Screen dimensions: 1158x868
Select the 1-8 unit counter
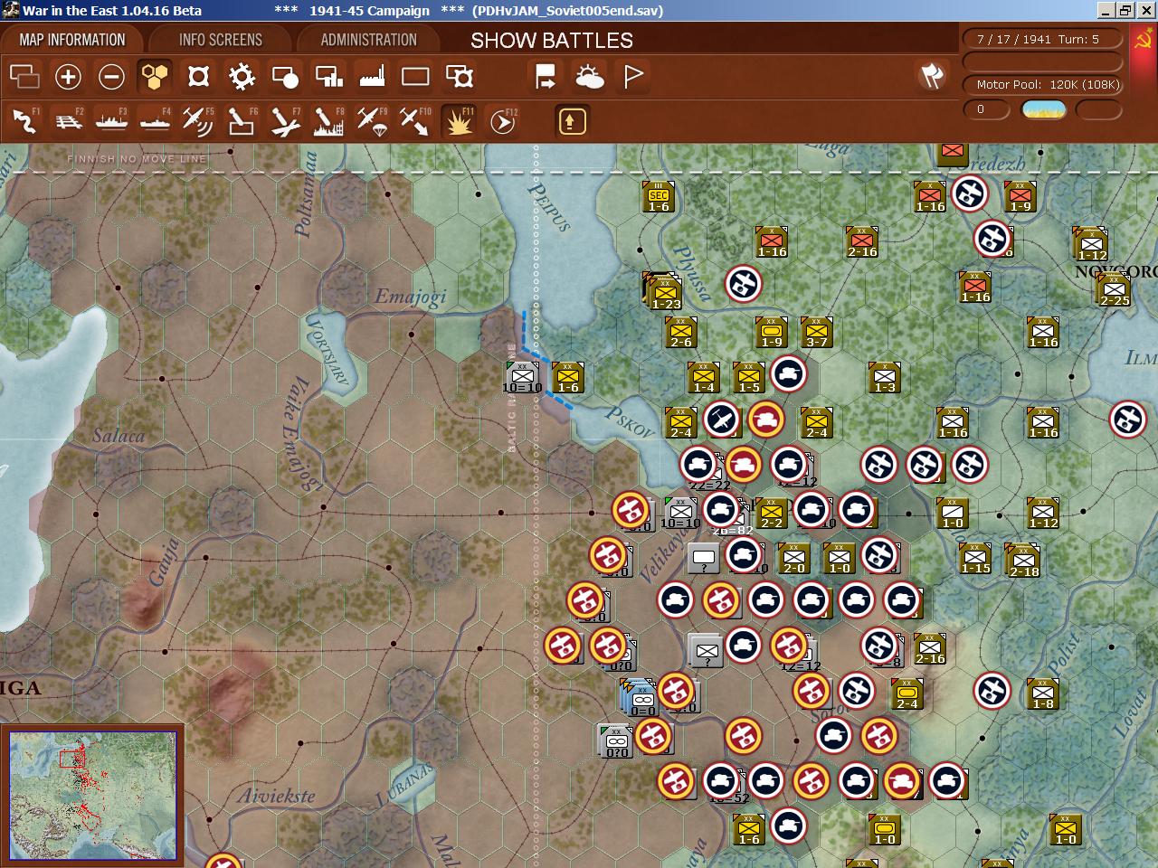tap(1042, 694)
